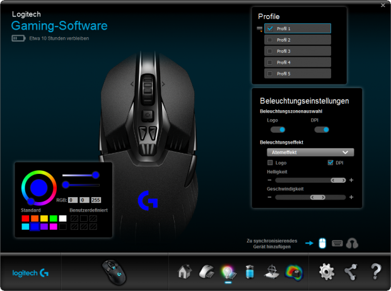Click the lower brightness slider knob
Image resolution: width=391 pixels, height=291 pixels.
(x=66, y=185)
